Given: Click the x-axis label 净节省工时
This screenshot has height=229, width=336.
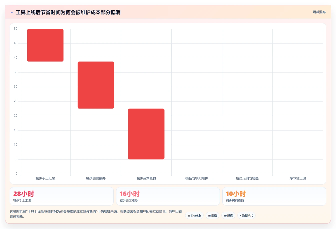Looking at the screenshot, I should pos(298,178).
